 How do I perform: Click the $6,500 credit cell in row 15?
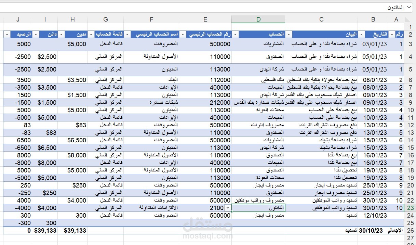click(45, 148)
